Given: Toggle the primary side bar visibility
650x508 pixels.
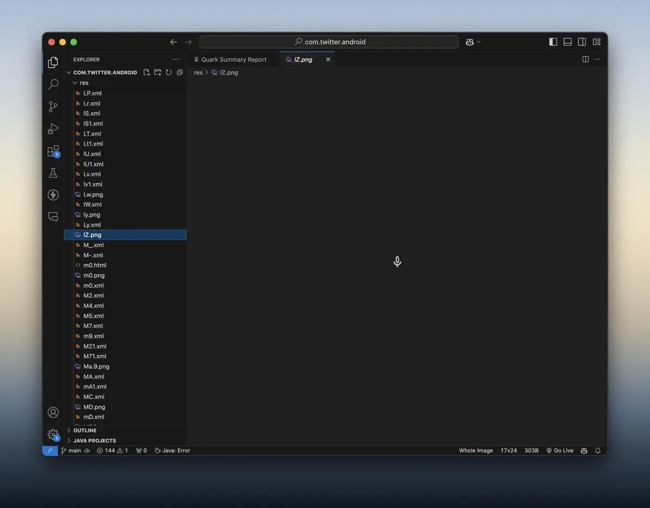Looking at the screenshot, I should pyautogui.click(x=553, y=42).
